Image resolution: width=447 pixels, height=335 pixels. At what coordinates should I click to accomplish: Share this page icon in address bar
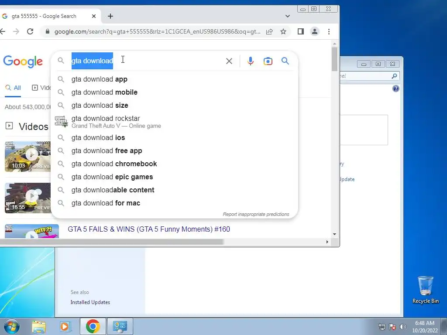click(x=269, y=31)
